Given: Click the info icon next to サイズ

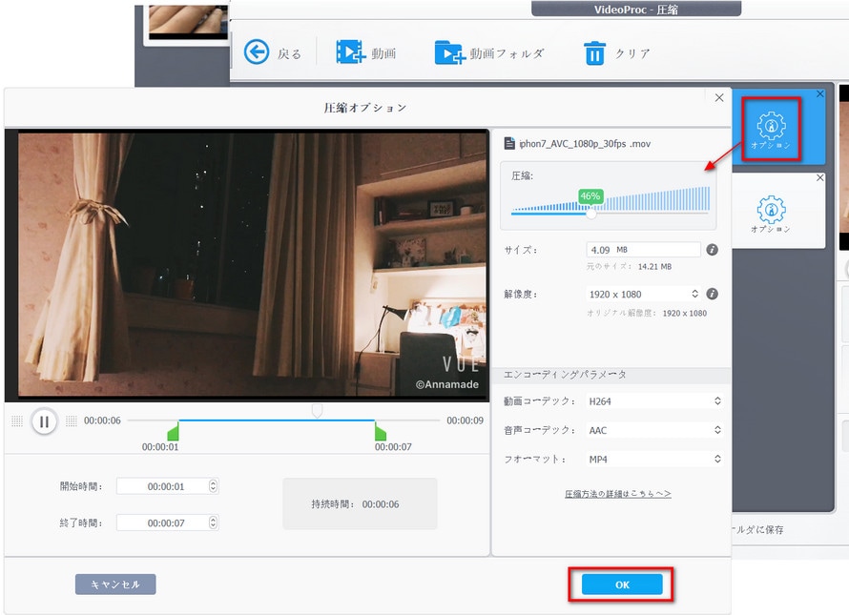Looking at the screenshot, I should [712, 250].
